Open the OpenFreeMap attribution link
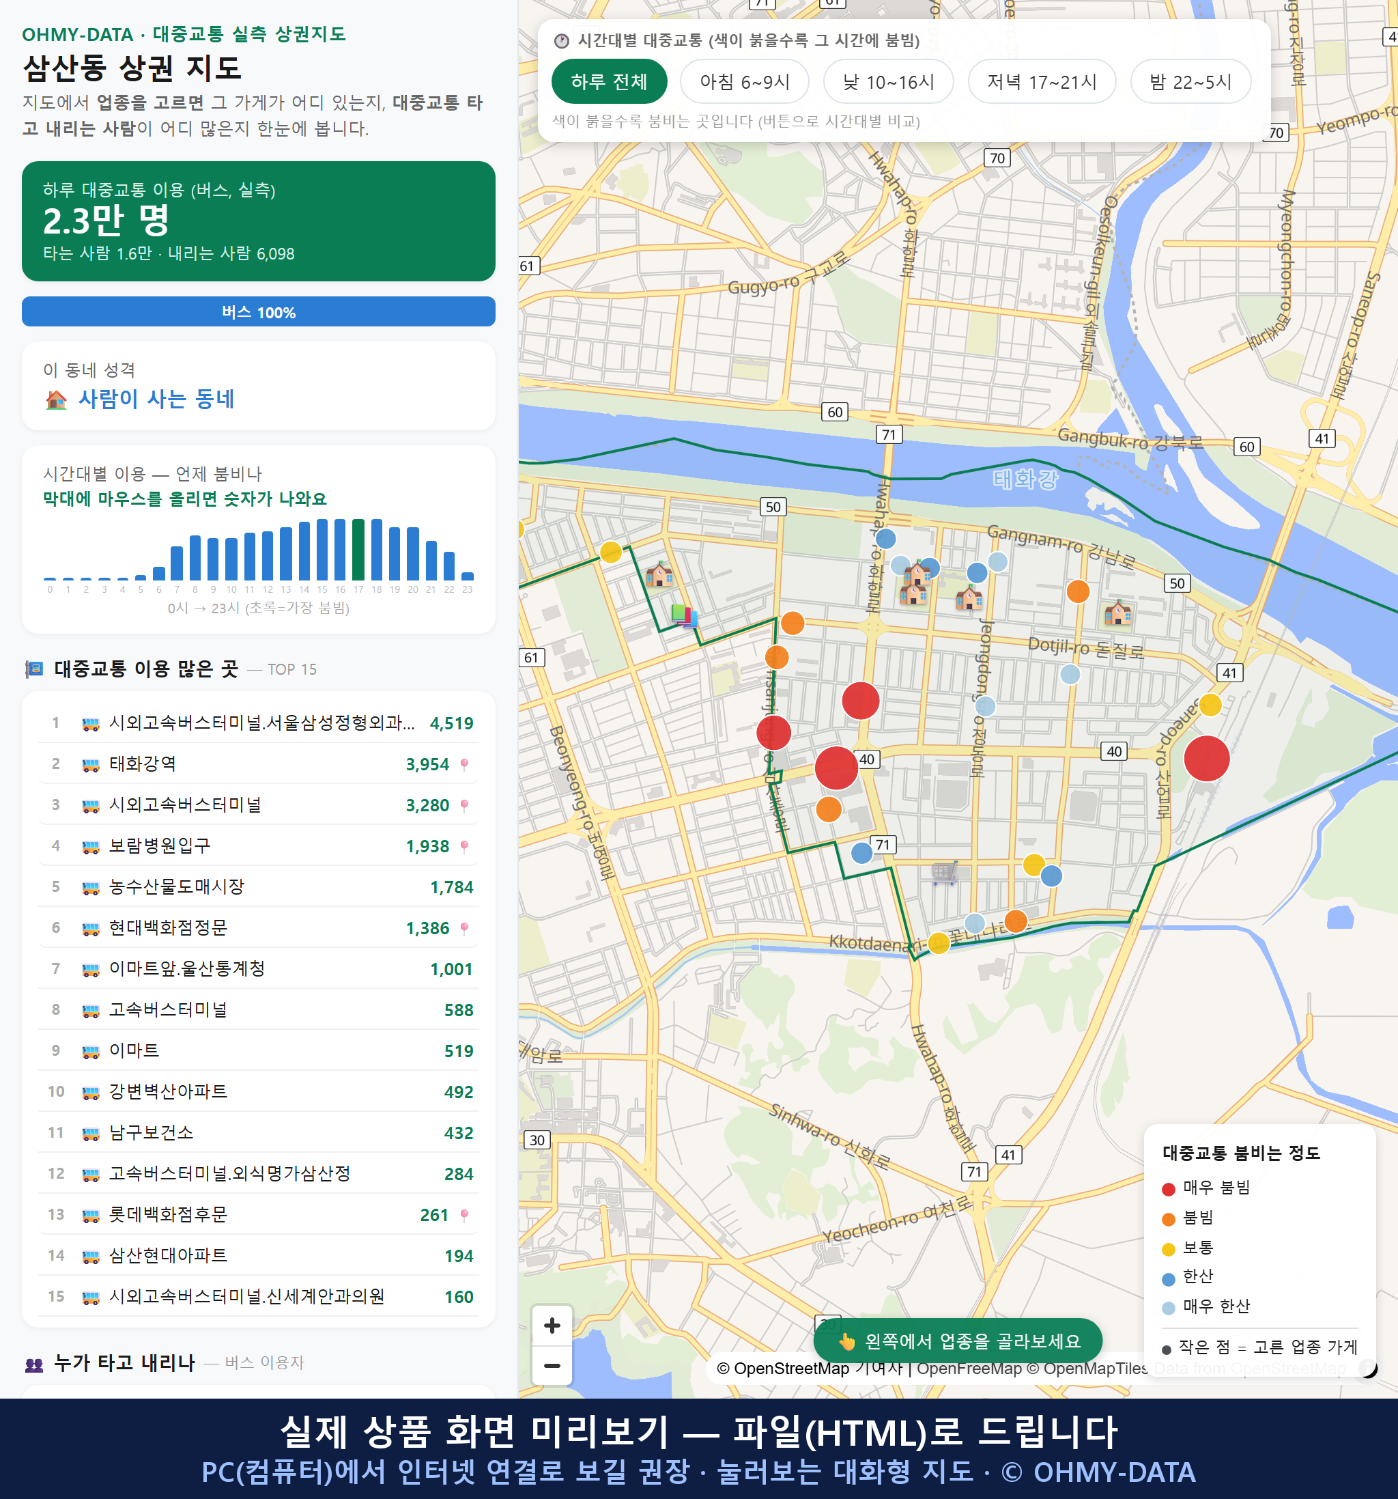Image resolution: width=1398 pixels, height=1499 pixels. (969, 1369)
